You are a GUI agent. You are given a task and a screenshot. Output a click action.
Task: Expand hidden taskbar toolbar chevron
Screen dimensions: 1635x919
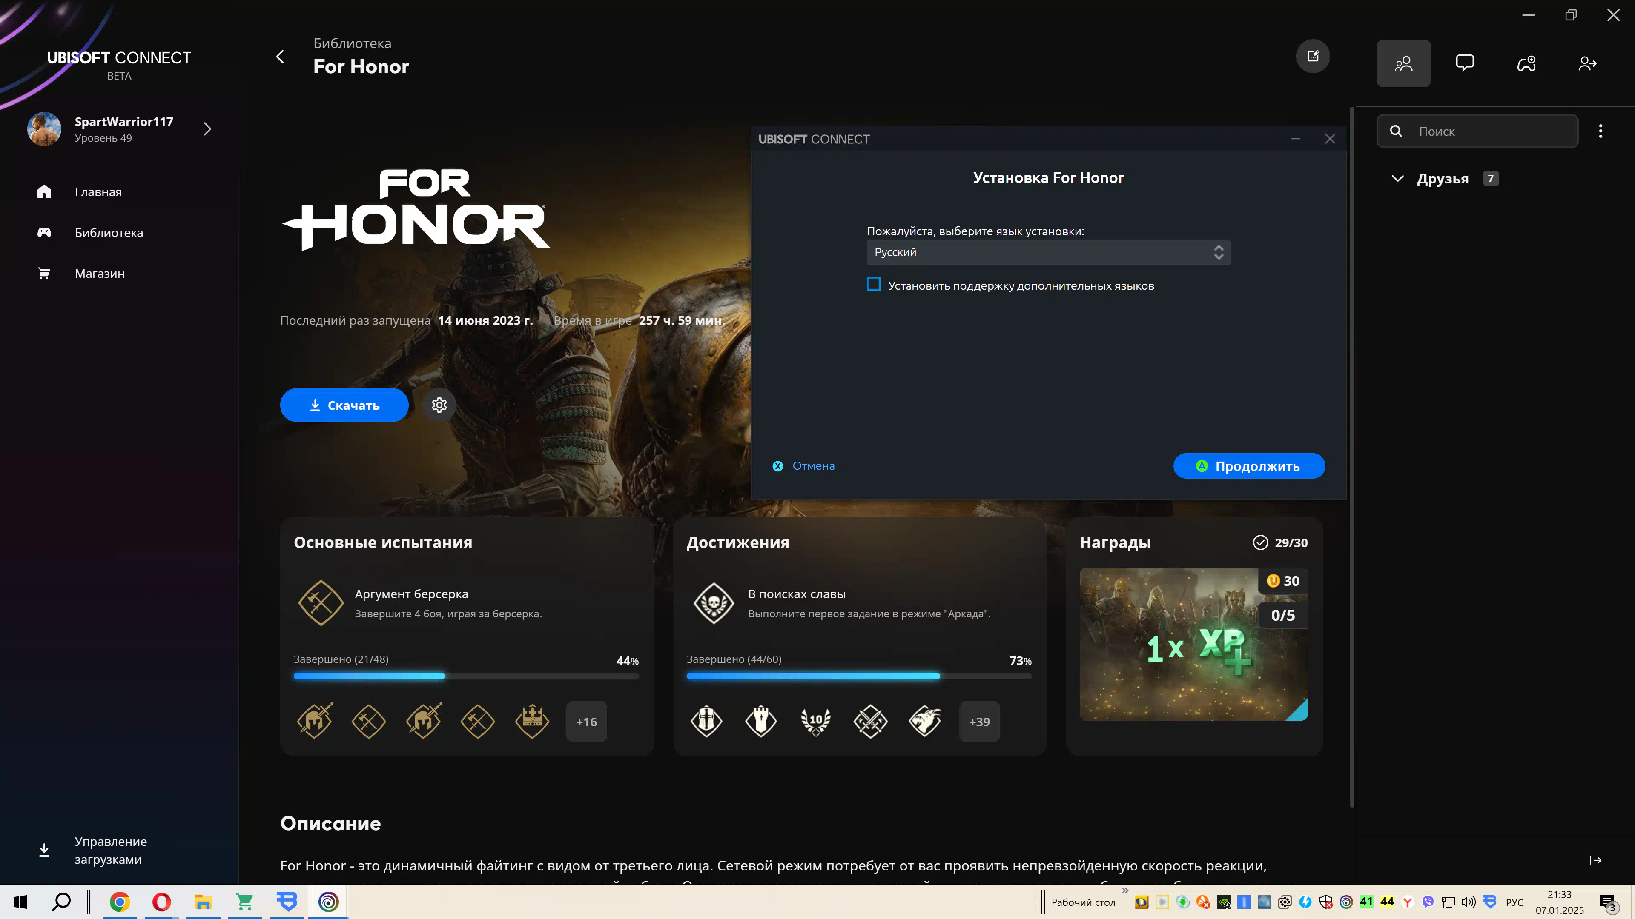1125,890
